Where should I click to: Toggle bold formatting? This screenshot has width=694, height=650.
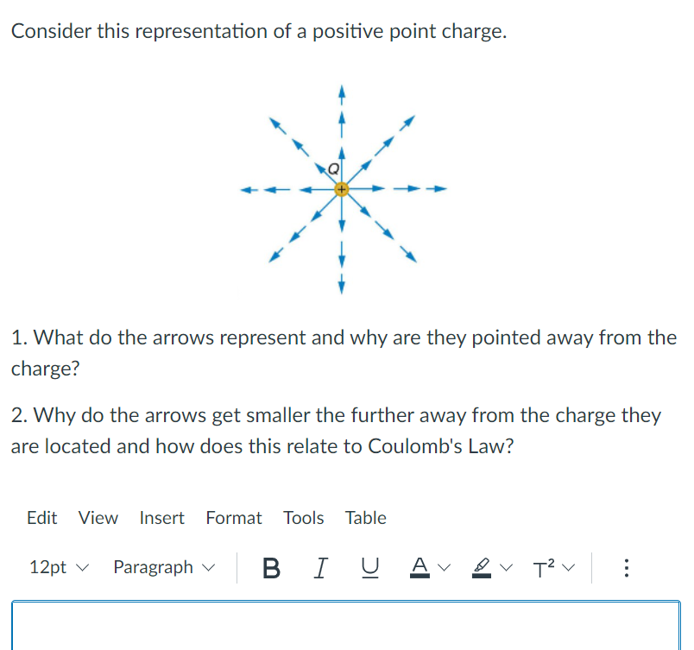270,567
